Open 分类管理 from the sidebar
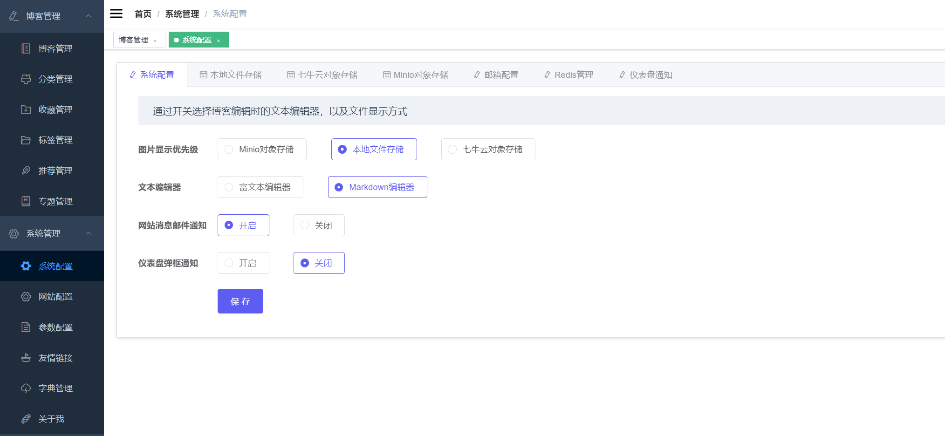The width and height of the screenshot is (945, 436). click(x=52, y=79)
